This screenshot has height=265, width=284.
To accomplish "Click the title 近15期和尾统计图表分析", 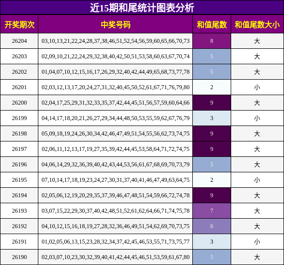I will click(x=142, y=7).
